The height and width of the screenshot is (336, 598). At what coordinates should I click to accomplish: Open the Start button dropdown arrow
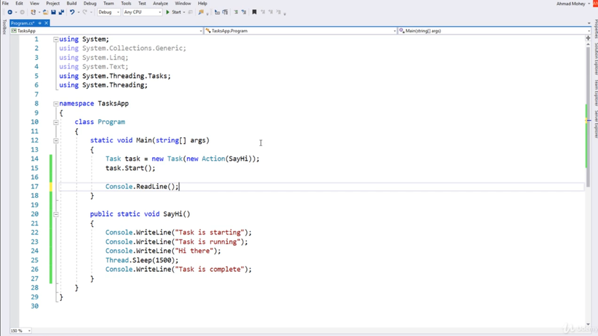(x=184, y=12)
